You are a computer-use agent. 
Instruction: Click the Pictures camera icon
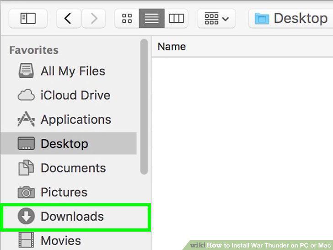26,192
